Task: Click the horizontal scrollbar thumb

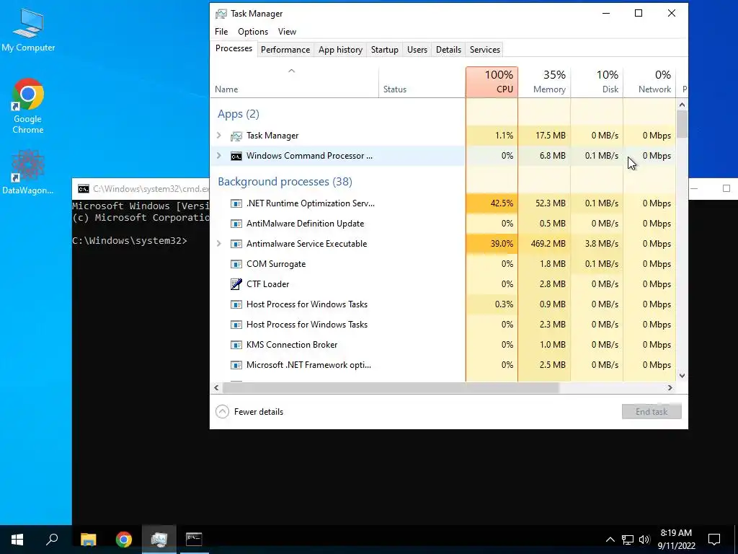Action: [391, 387]
